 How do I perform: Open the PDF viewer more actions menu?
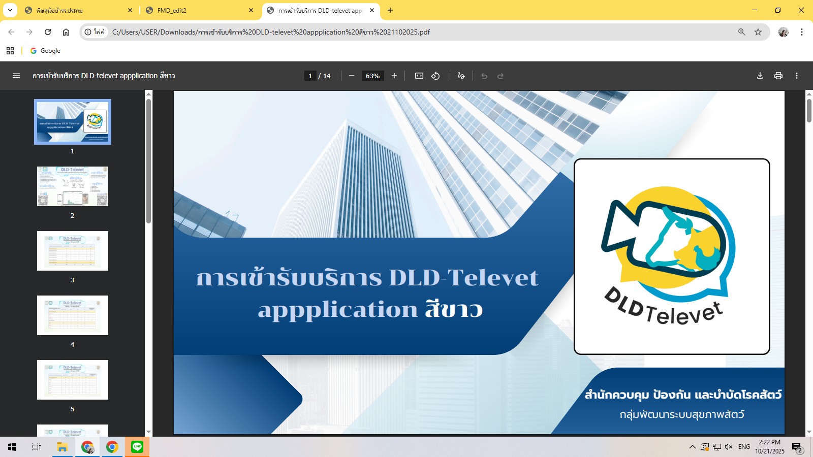(797, 76)
